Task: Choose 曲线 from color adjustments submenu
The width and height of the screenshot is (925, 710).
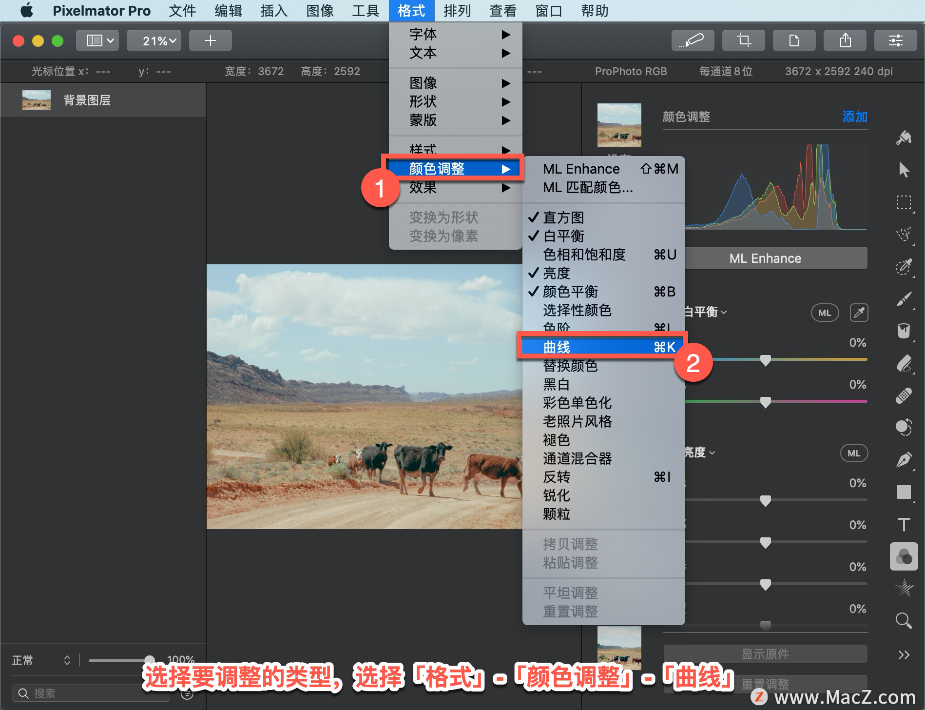Action: pos(603,347)
